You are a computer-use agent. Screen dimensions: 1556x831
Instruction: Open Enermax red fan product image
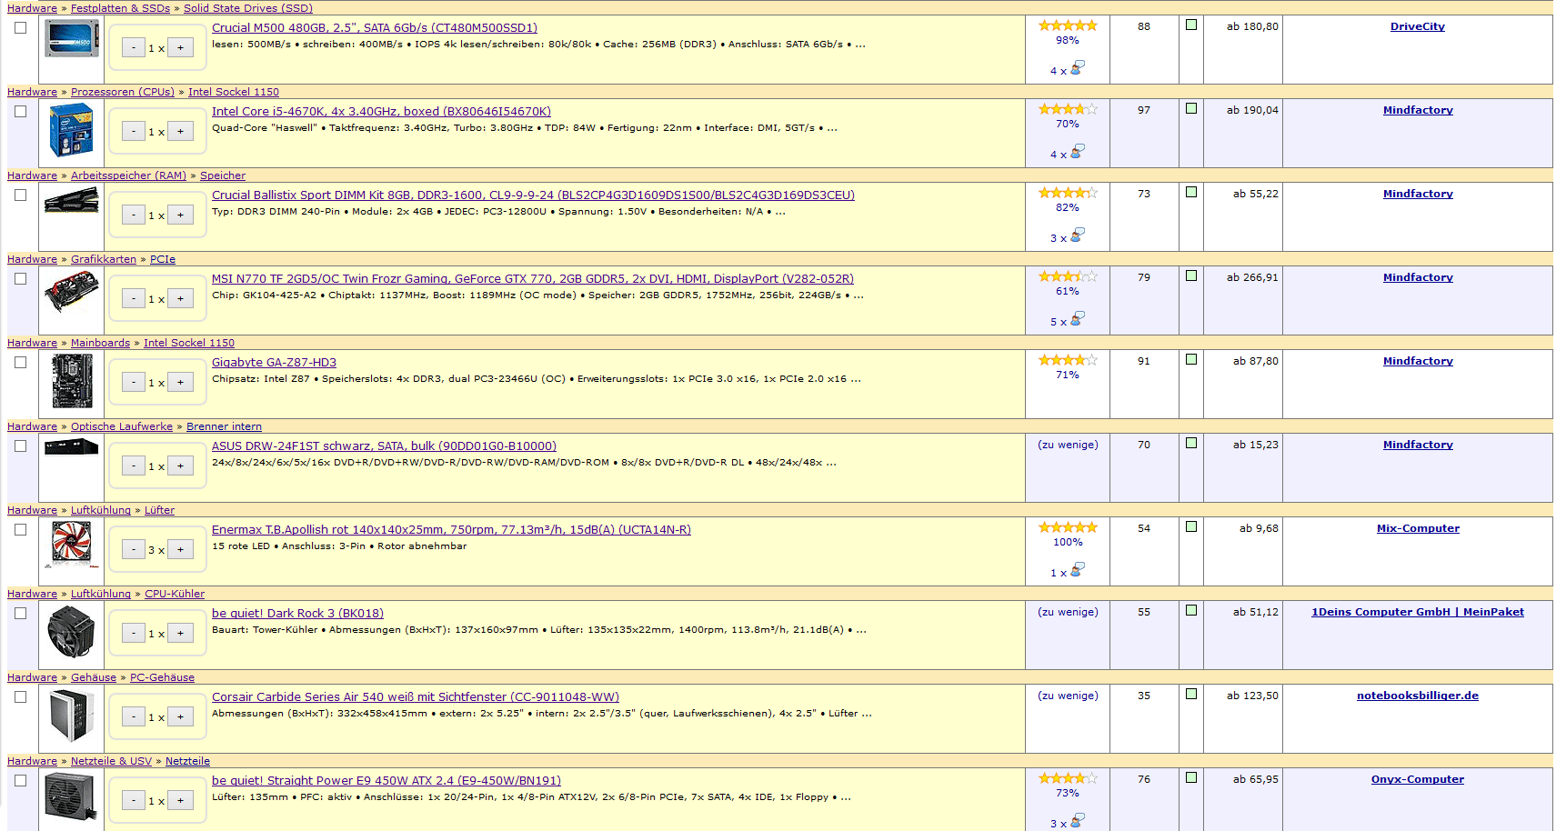(72, 544)
